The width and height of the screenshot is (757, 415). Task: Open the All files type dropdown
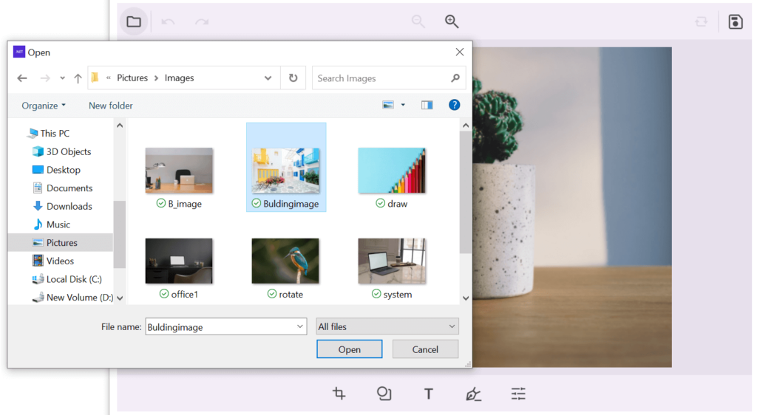(x=387, y=326)
